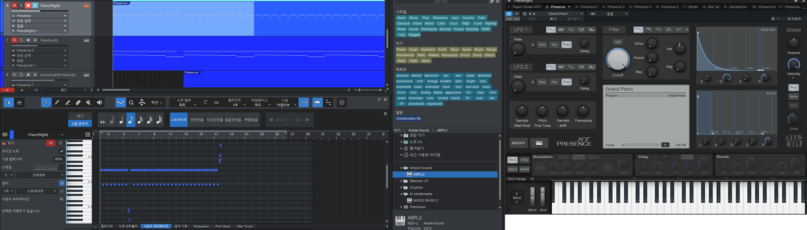Select the Arrow tool in editor toolbar

point(46,102)
